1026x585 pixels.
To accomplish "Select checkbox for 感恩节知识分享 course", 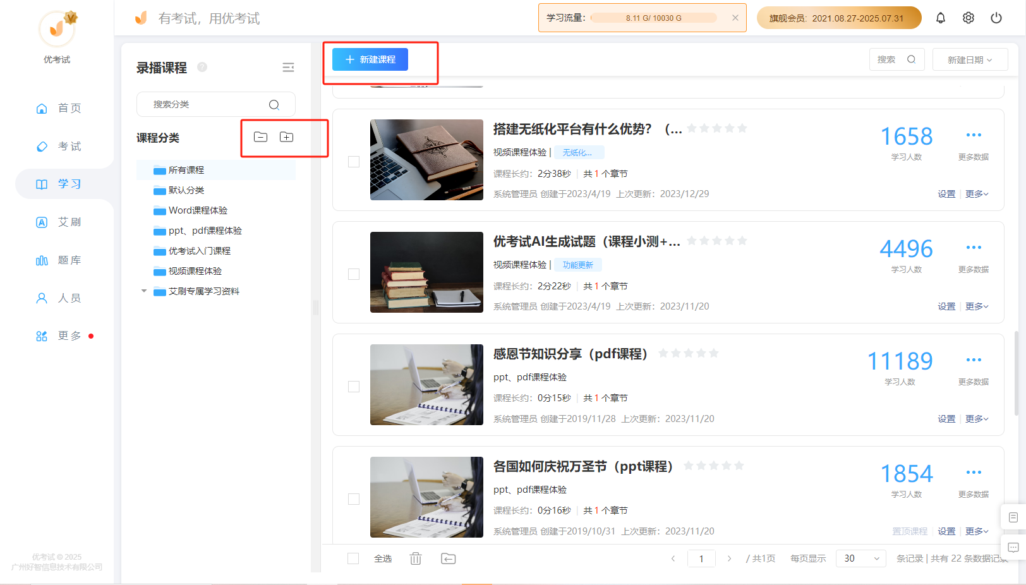I will [x=354, y=387].
